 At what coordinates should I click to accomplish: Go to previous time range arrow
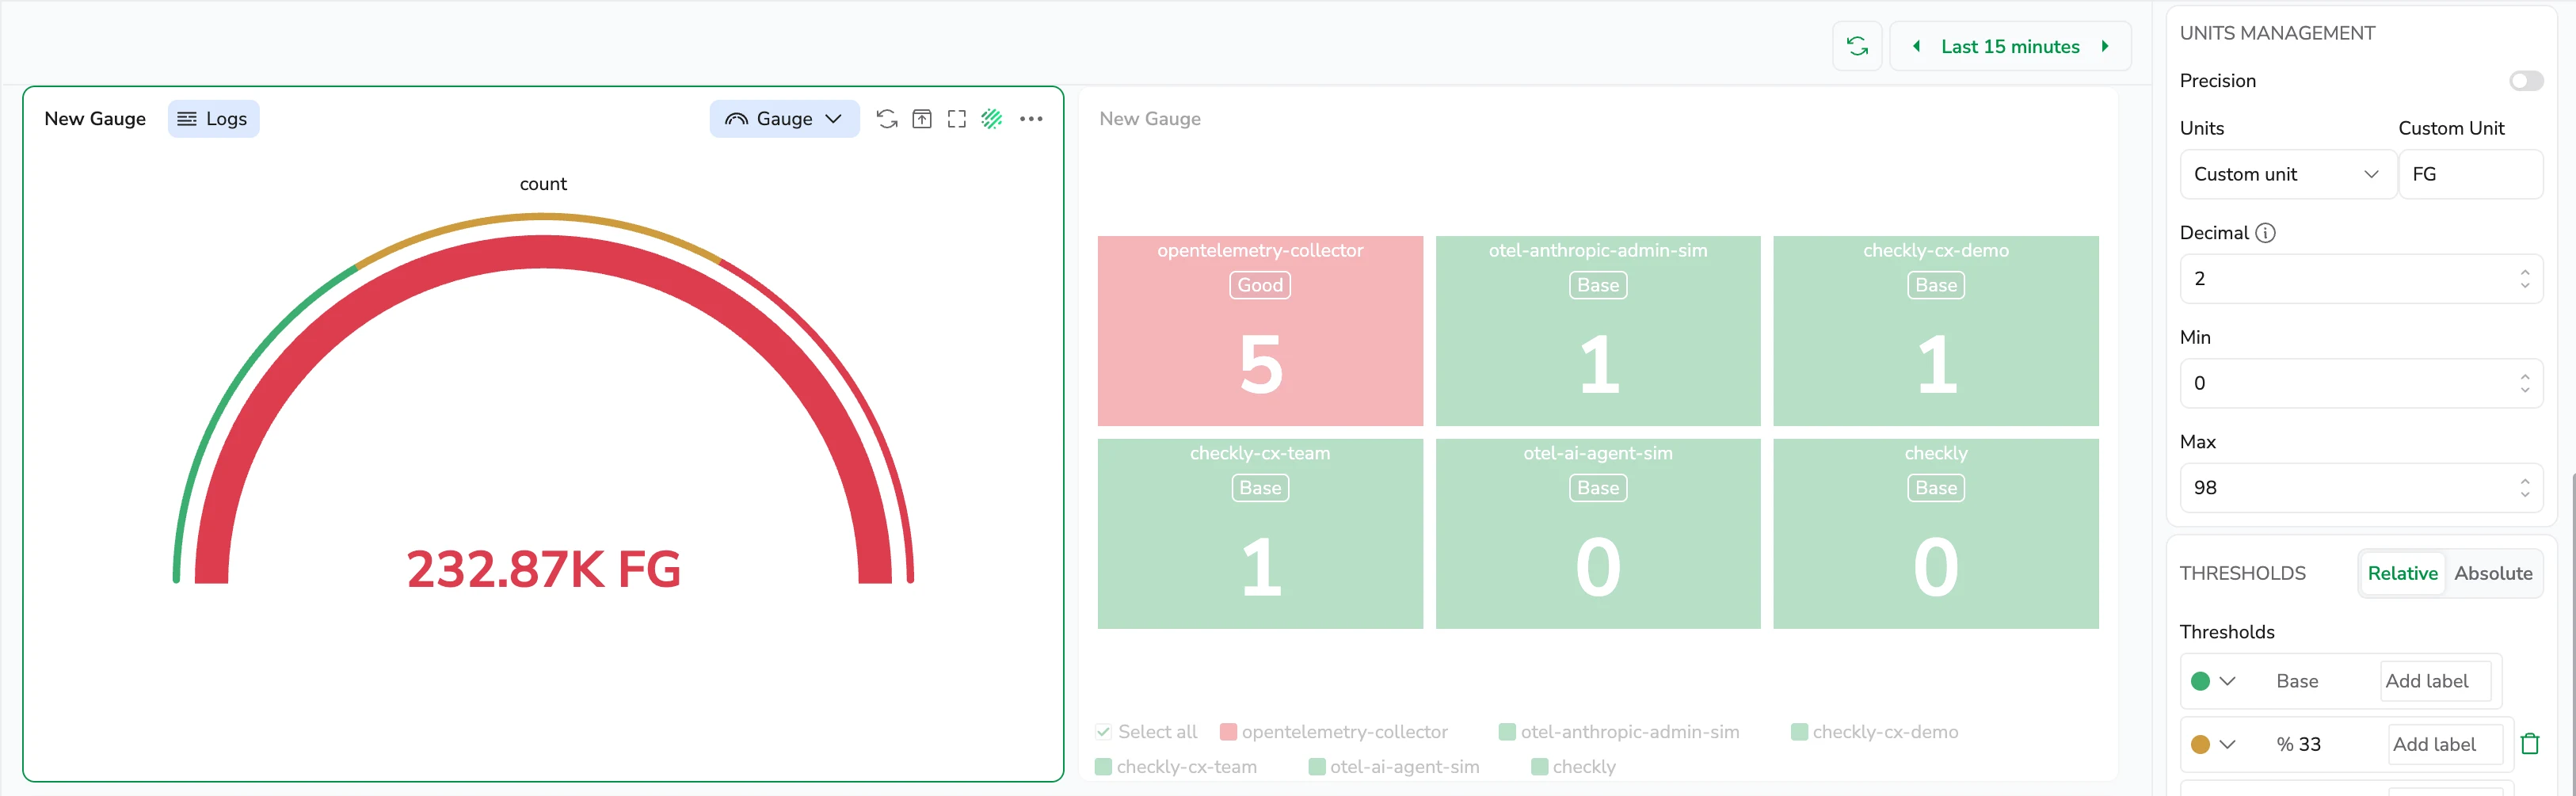1916,46
